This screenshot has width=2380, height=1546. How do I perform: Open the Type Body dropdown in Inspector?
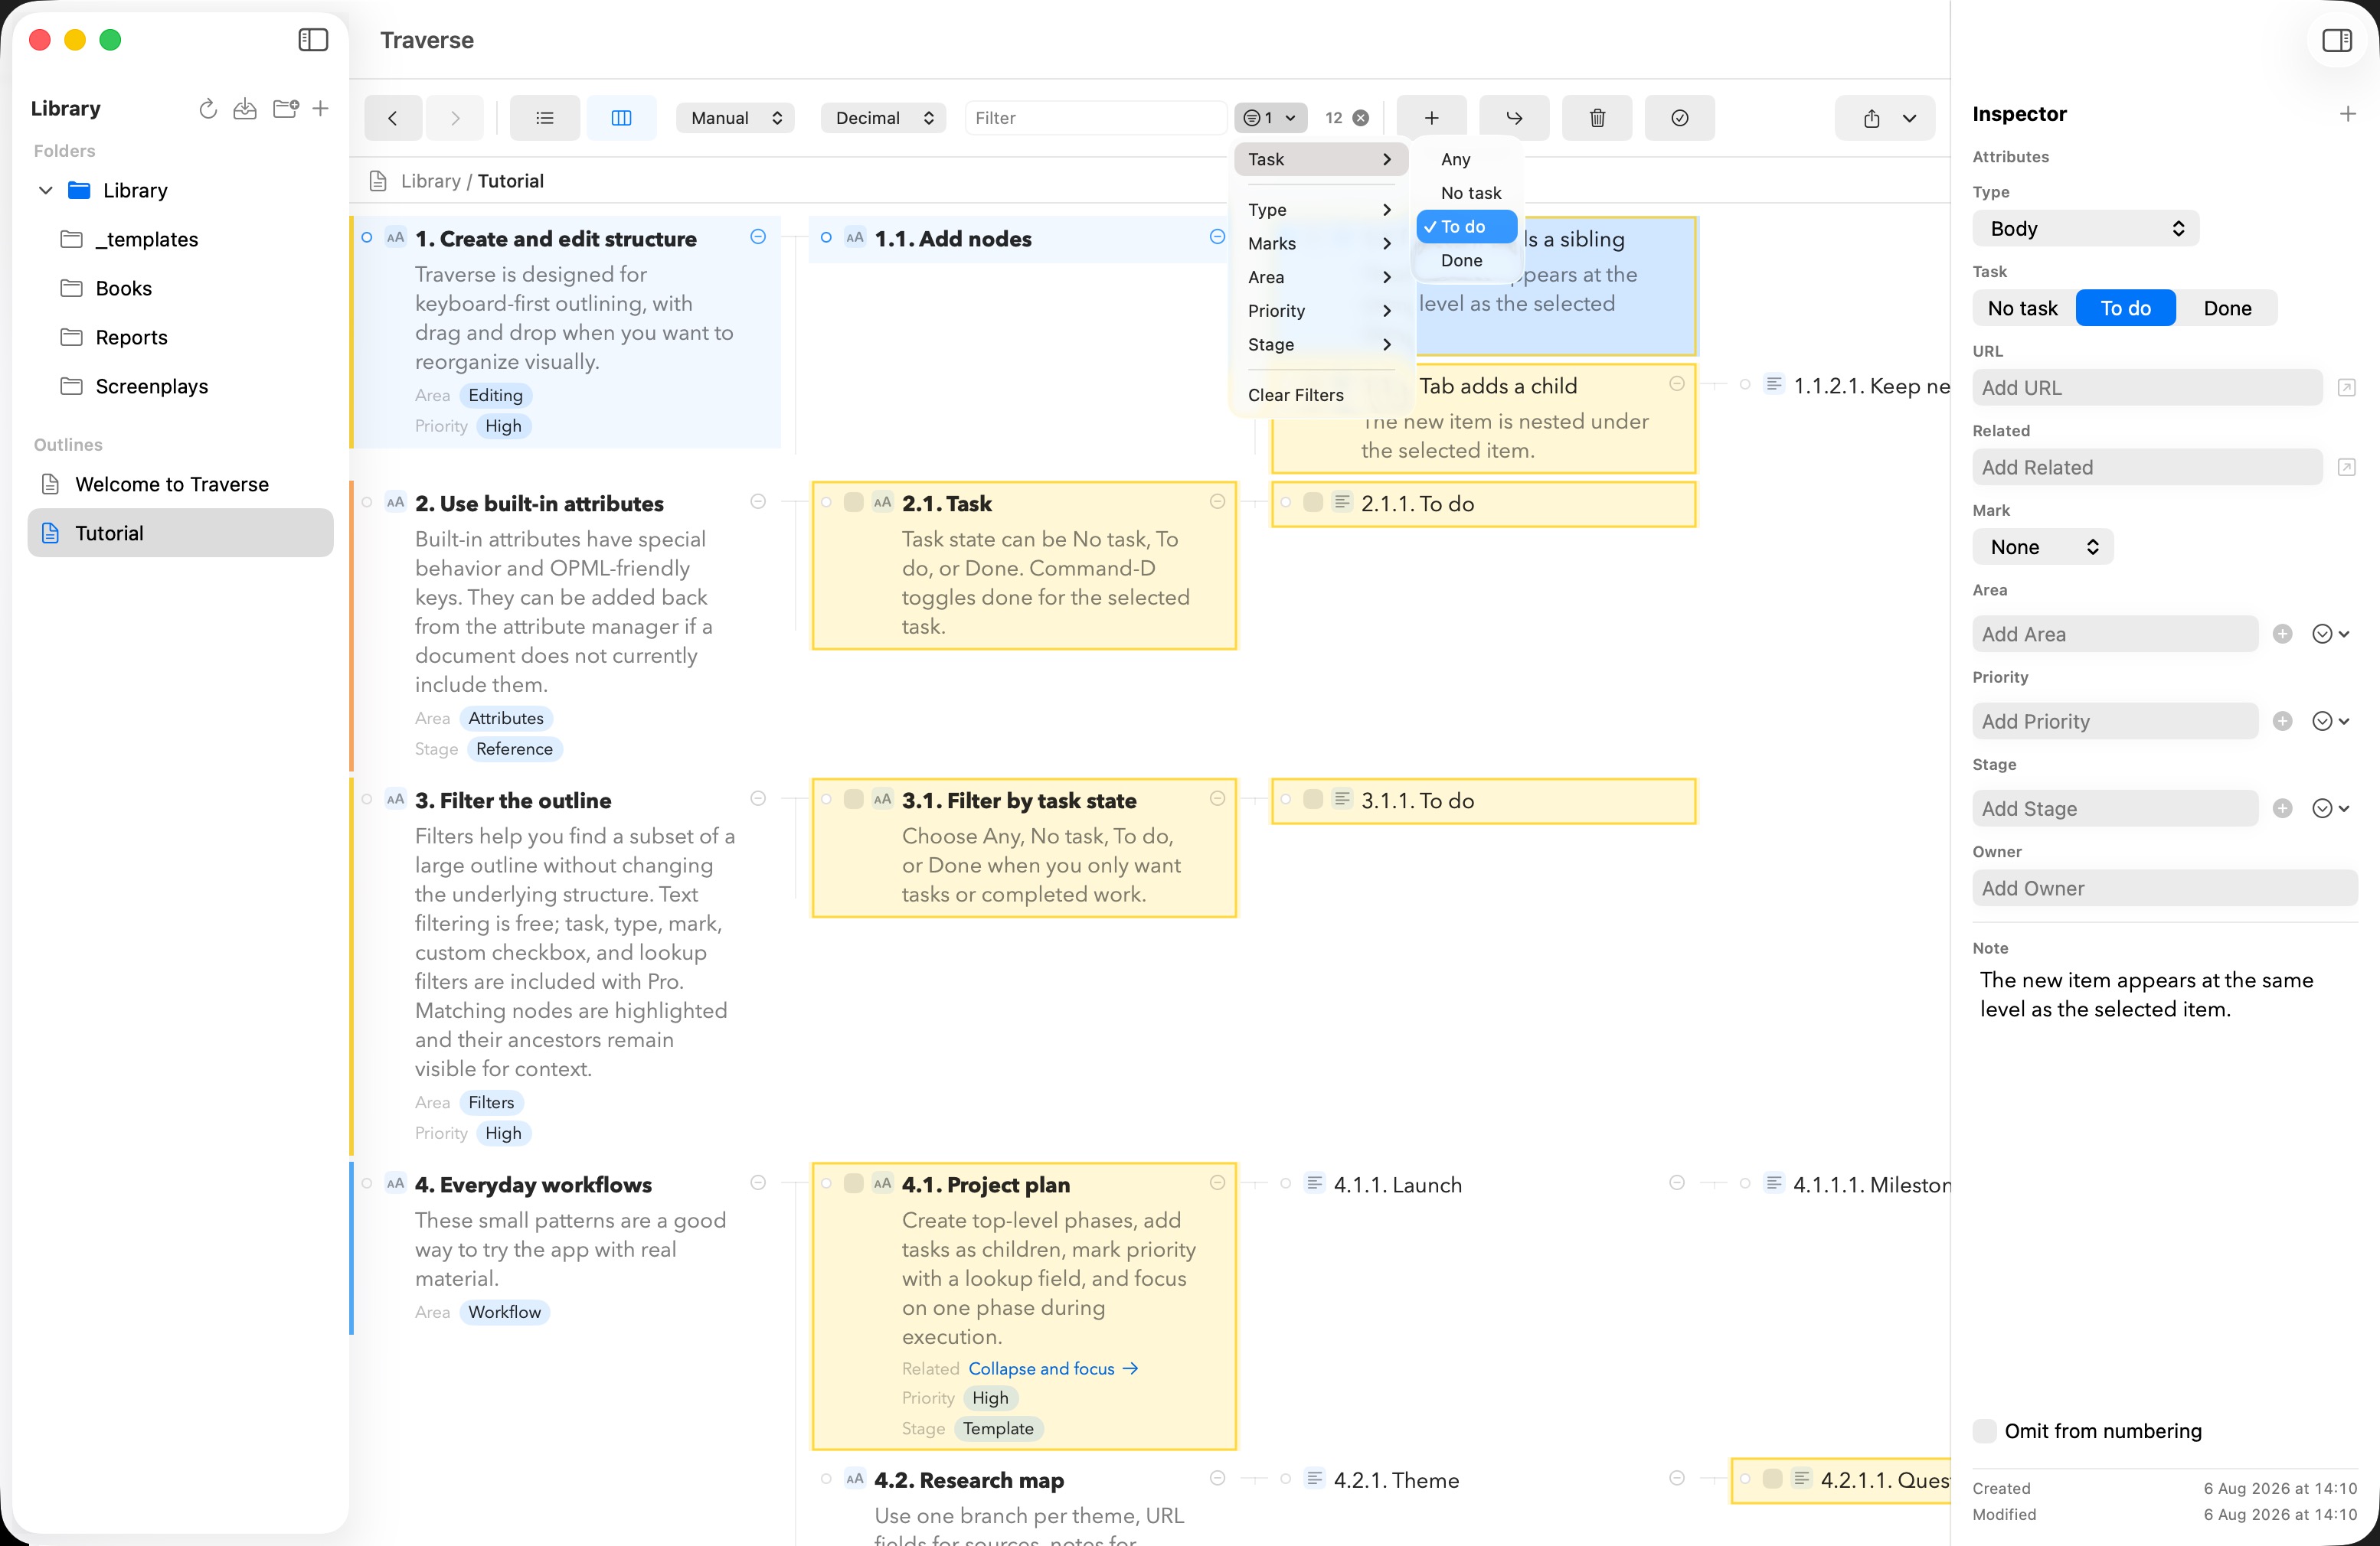pyautogui.click(x=2085, y=229)
